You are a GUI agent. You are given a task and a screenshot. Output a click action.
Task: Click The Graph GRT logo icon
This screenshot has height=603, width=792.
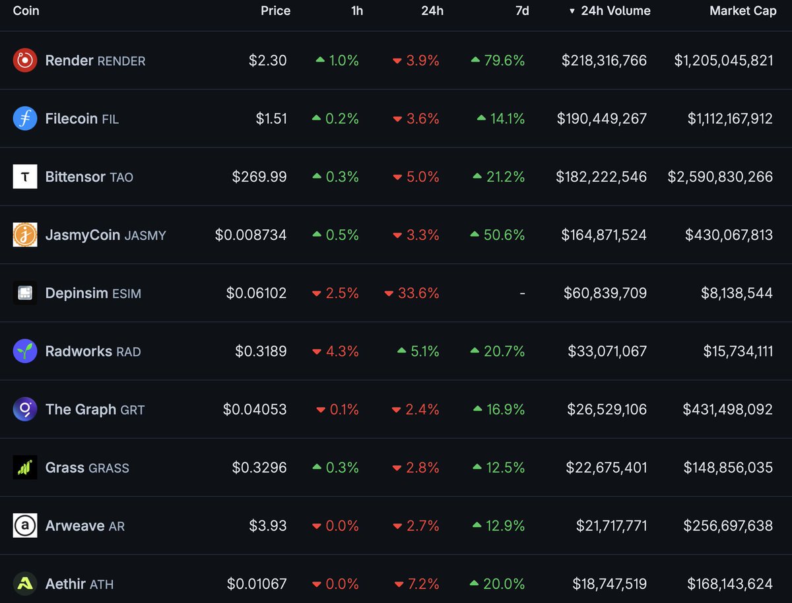pyautogui.click(x=25, y=409)
